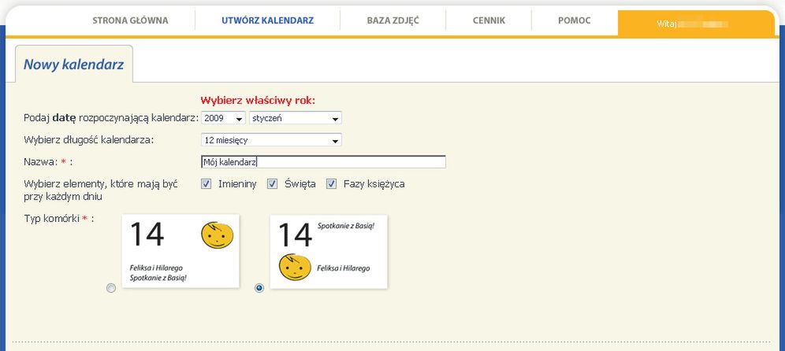Image resolution: width=785 pixels, height=351 pixels.
Task: Click the Nazwa field with Mój kalendarz
Action: pyautogui.click(x=323, y=162)
